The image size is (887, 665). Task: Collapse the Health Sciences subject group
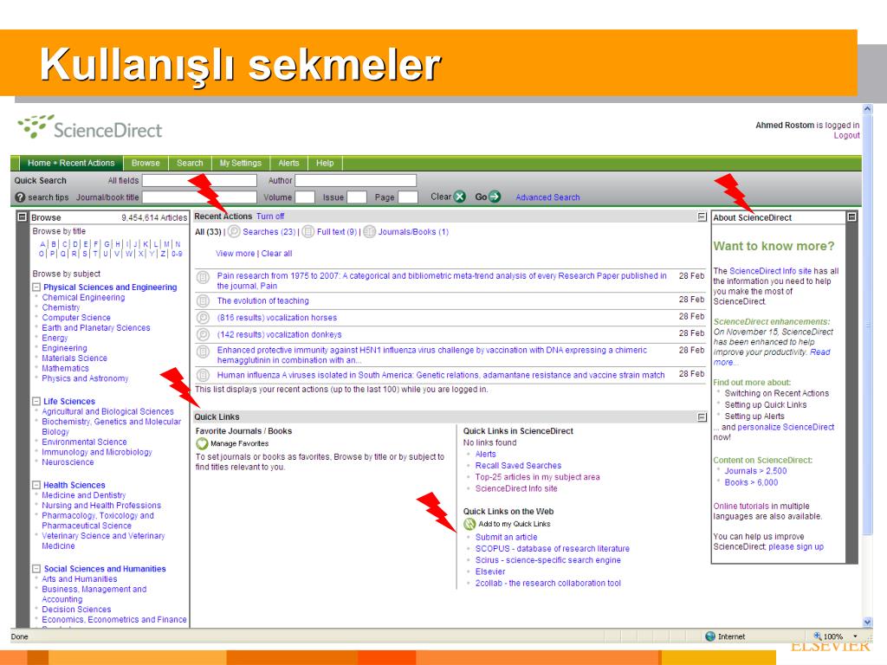(36, 485)
